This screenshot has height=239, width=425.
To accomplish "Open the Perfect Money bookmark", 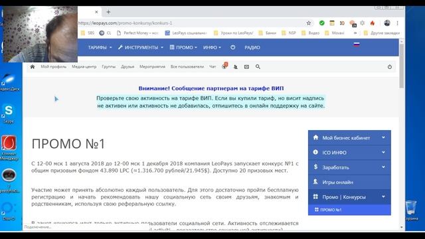I will click(137, 33).
